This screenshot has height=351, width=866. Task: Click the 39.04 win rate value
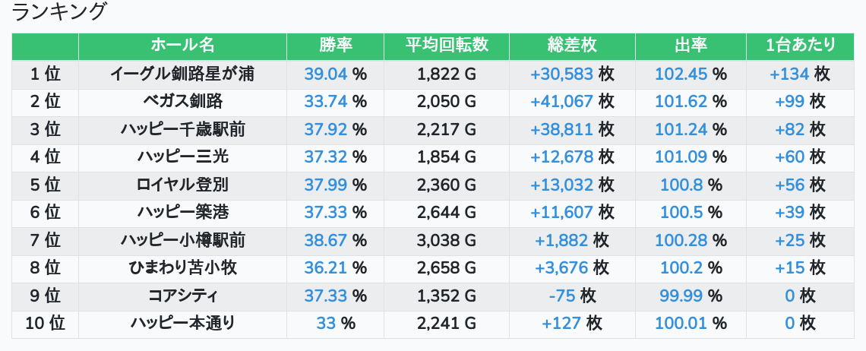coord(325,74)
